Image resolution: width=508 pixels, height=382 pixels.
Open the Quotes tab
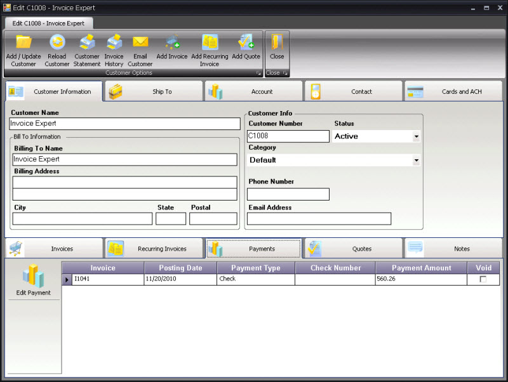(354, 249)
